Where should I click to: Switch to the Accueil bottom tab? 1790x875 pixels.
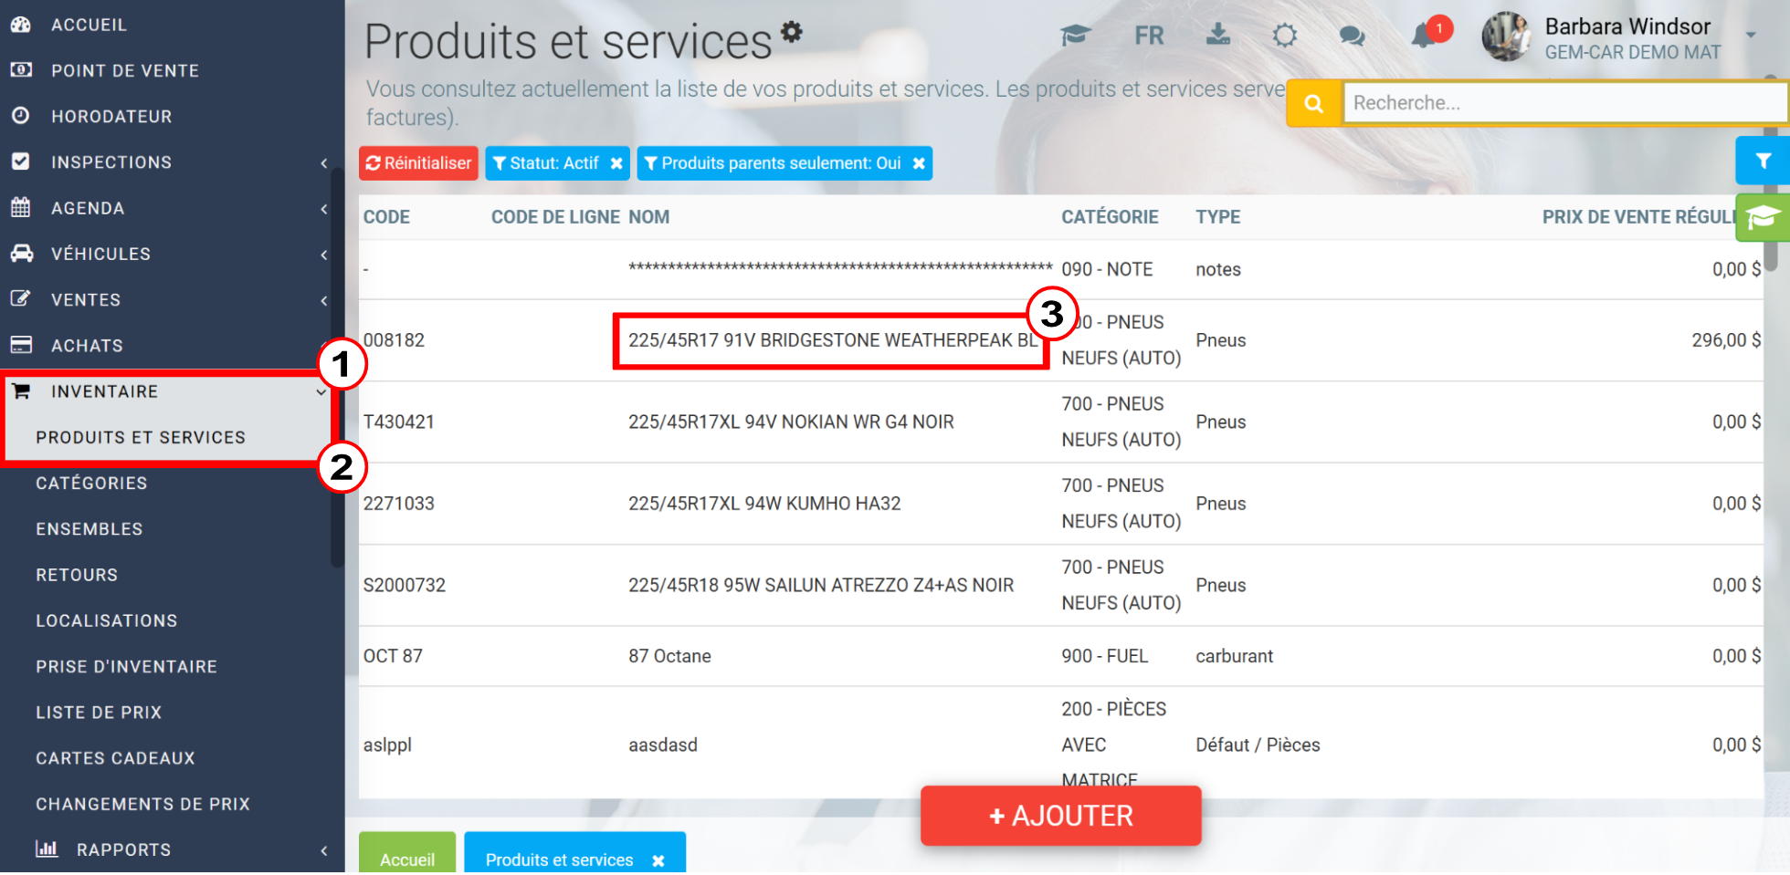point(407,859)
